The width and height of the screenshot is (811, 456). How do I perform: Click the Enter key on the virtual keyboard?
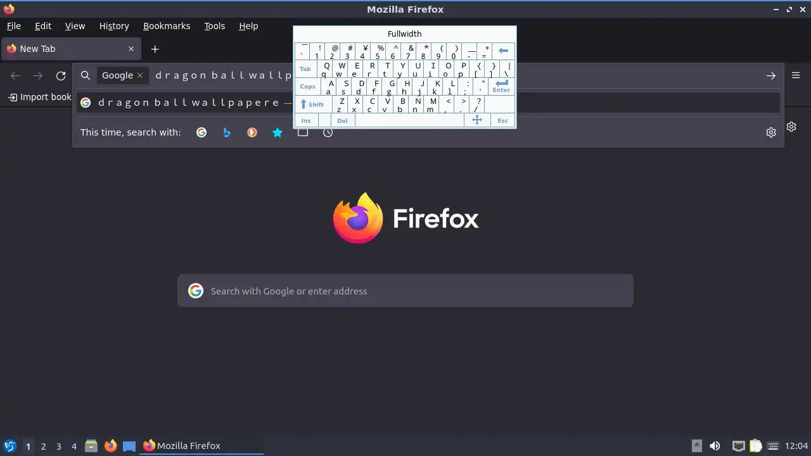[x=501, y=86]
